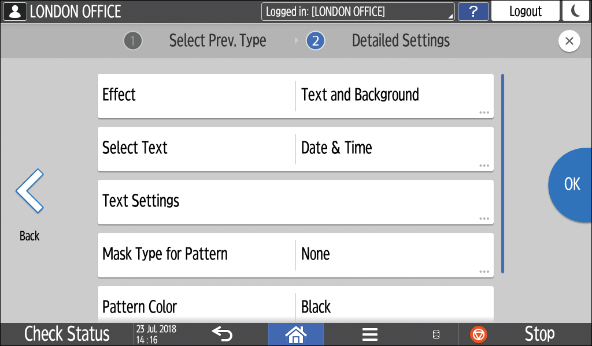Change the Pattern Color setting

[x=295, y=306]
